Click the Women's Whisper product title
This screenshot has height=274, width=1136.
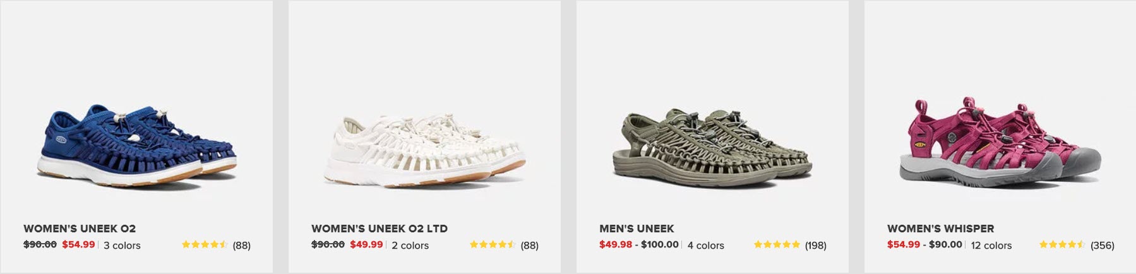point(940,229)
